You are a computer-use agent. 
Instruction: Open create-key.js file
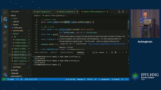coord(20,40)
